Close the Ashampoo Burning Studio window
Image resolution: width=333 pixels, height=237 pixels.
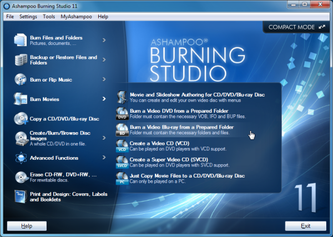click(320, 4)
